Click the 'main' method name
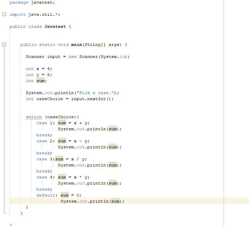249x226 pixels. pos(77,45)
